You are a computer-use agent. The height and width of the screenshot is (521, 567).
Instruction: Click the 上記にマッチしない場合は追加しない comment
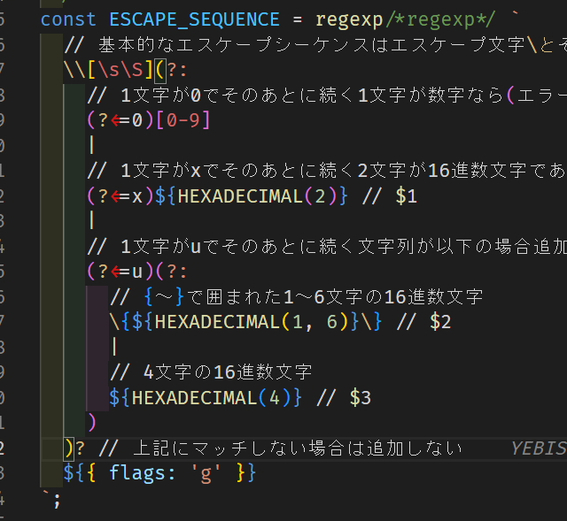(281, 448)
